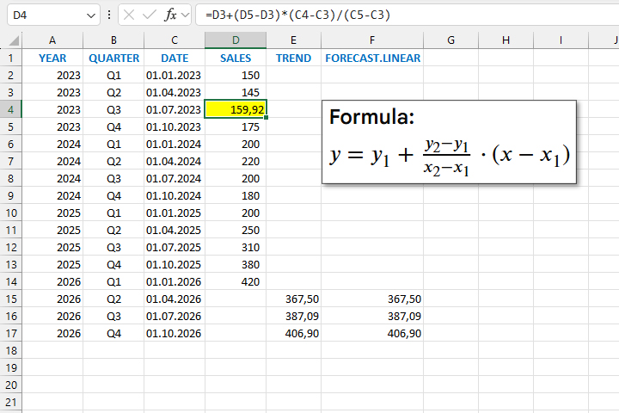The height and width of the screenshot is (413, 619).
Task: Click the FORECAST.LINEAR header cell
Action: (372, 59)
